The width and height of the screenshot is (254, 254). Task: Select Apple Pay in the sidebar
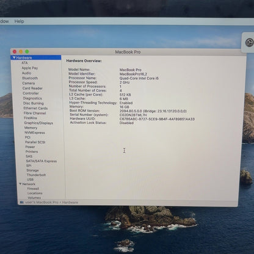30,68
